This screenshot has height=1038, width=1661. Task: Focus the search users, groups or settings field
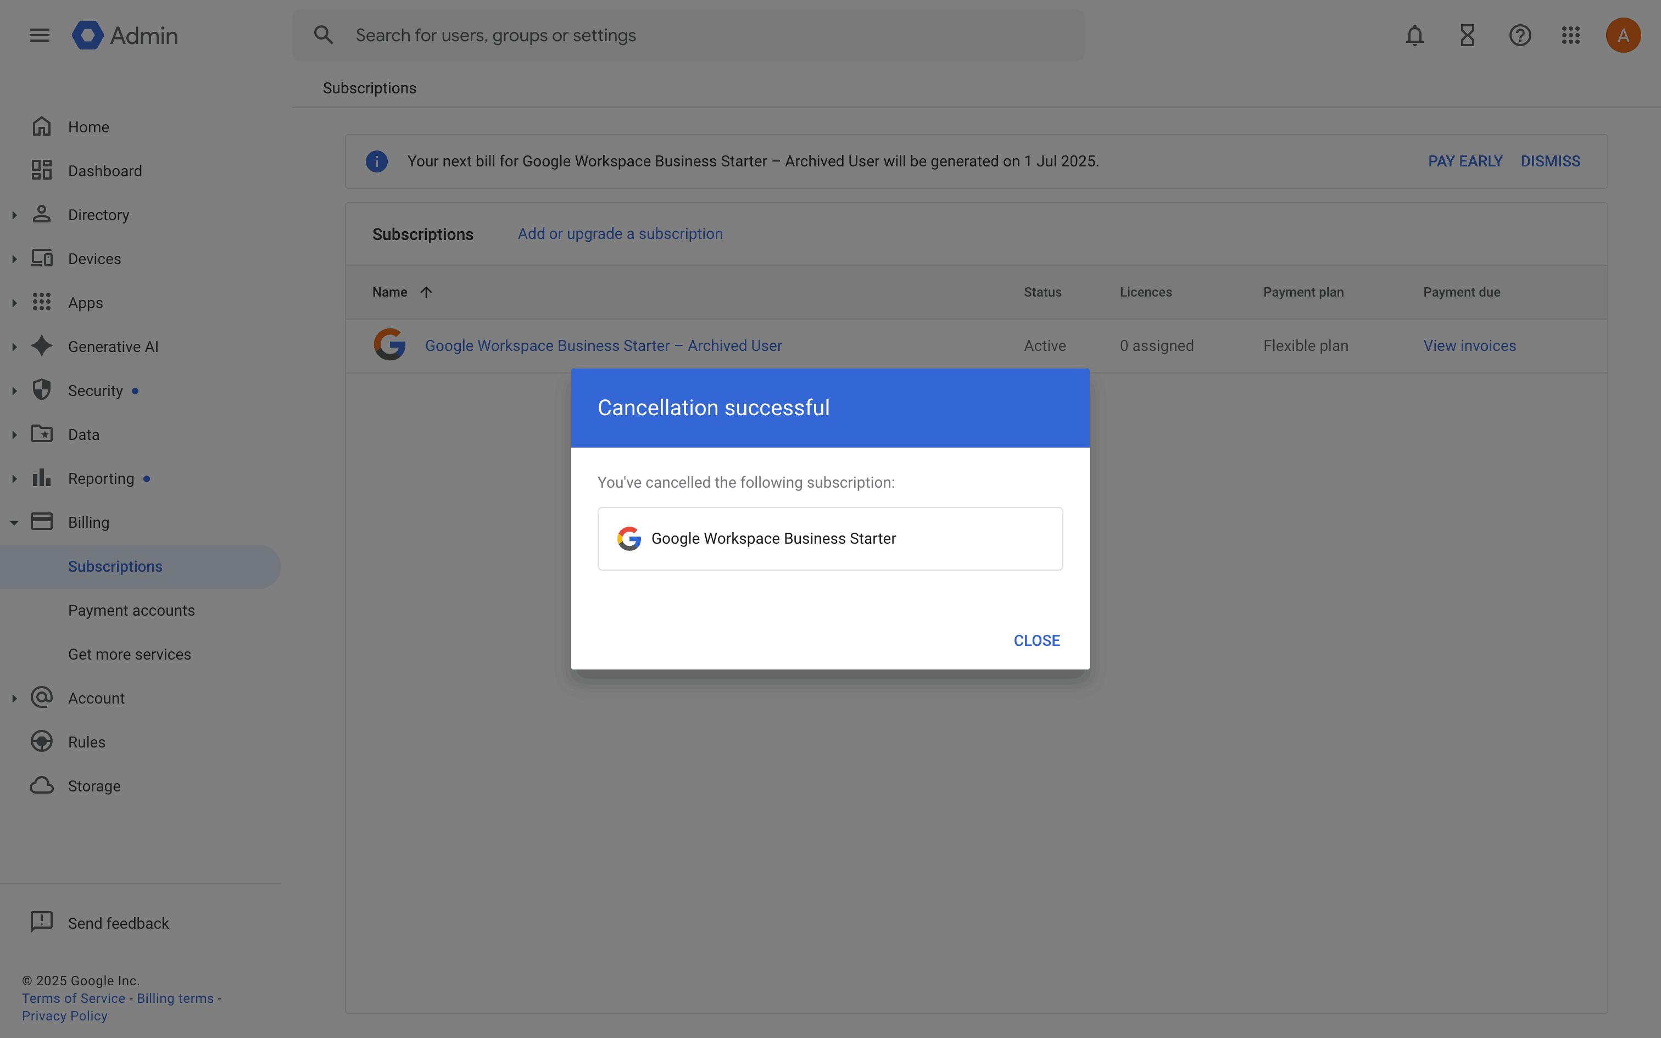pos(687,35)
